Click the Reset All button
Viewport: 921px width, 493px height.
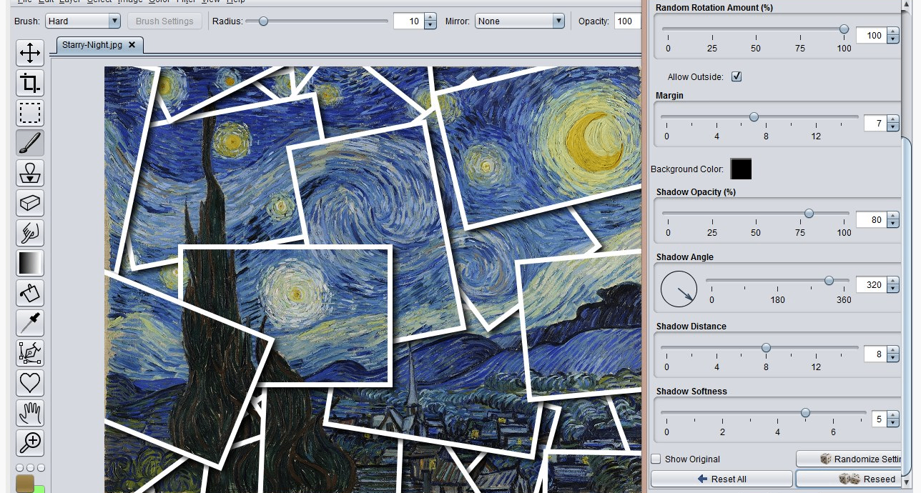pos(721,479)
